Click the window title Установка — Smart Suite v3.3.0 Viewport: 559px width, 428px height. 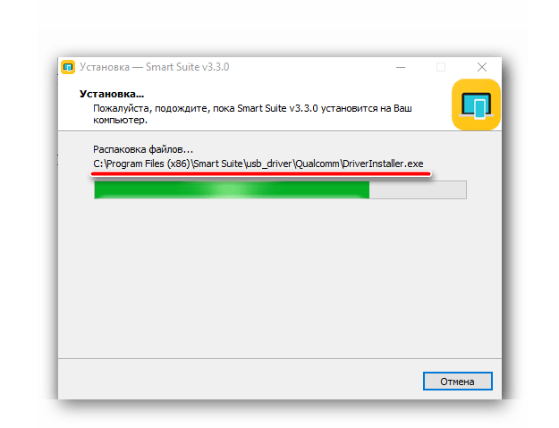pyautogui.click(x=154, y=67)
